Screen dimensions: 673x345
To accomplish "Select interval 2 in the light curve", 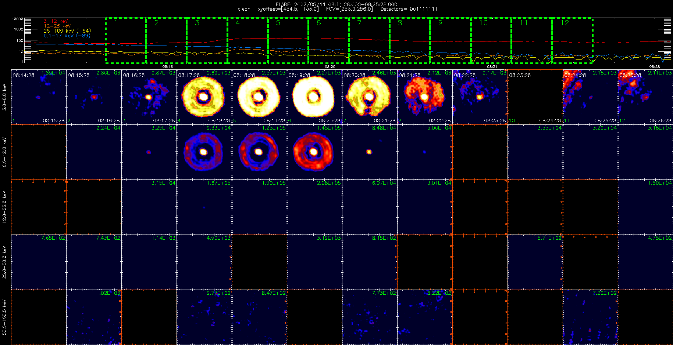I will tap(166, 40).
